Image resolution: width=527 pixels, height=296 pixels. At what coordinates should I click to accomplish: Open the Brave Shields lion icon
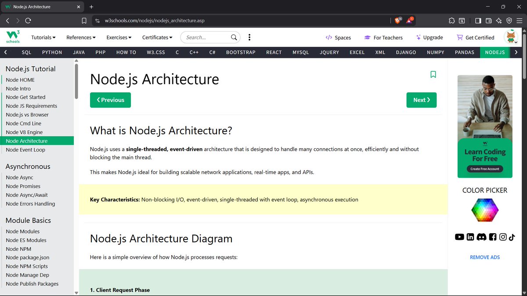click(x=398, y=20)
